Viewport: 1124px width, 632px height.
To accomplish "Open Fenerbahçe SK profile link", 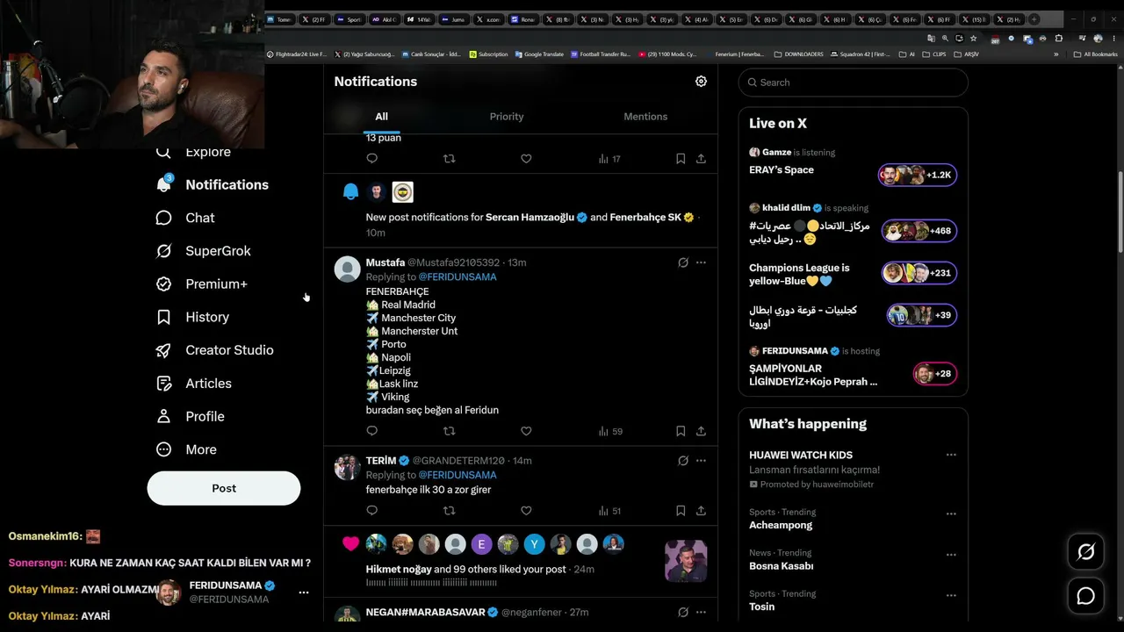I will pyautogui.click(x=645, y=217).
